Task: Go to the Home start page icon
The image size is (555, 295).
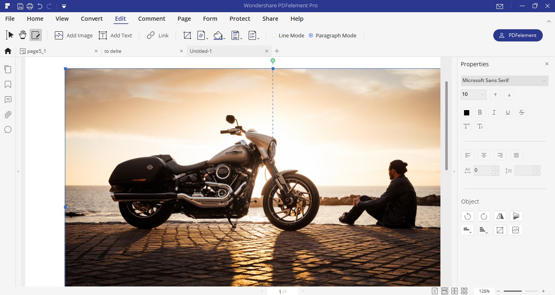Action: [8, 51]
